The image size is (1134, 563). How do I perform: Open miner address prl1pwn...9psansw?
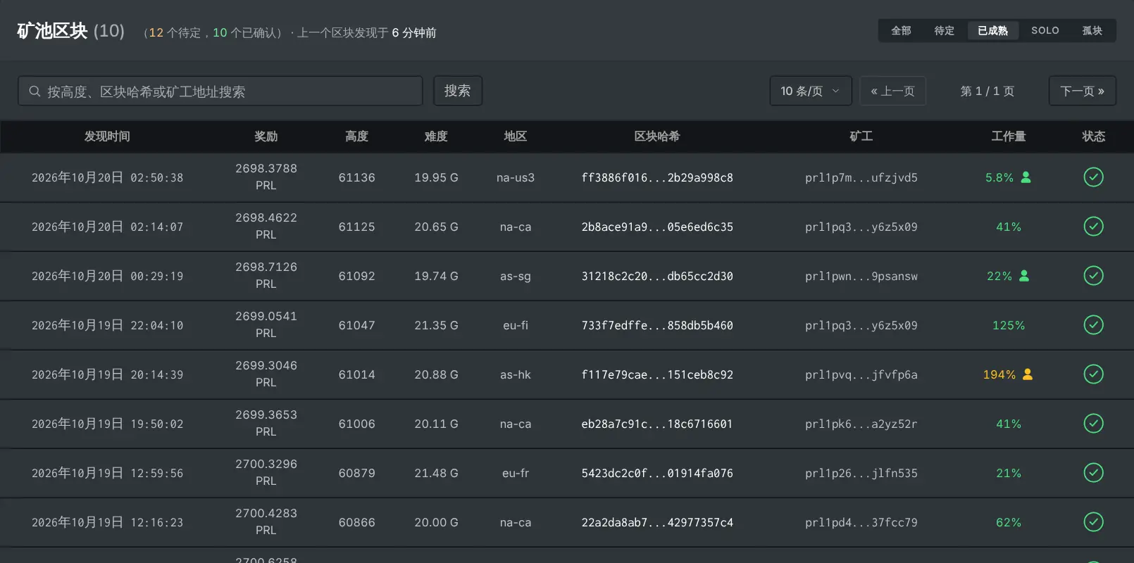click(x=861, y=276)
